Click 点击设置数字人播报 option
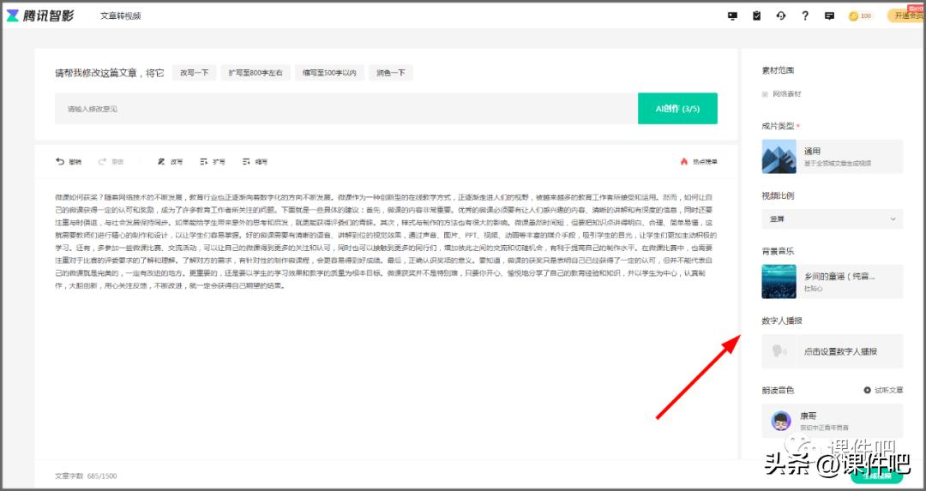926x491 pixels. (x=832, y=351)
